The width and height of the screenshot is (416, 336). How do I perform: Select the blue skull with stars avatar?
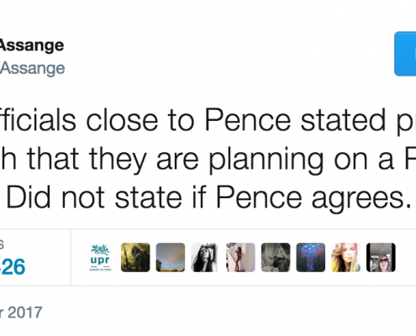pyautogui.click(x=311, y=257)
